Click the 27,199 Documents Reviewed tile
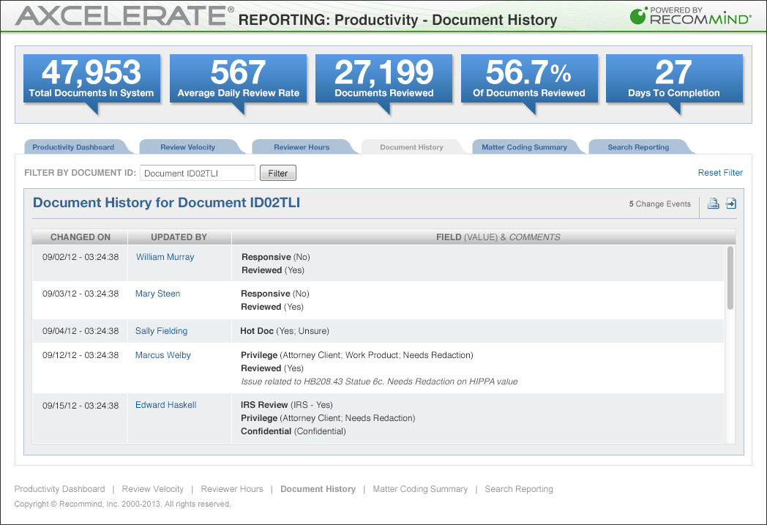 click(384, 79)
